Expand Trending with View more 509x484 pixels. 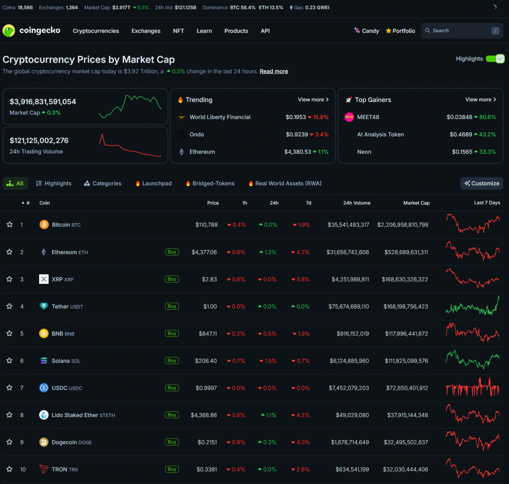(313, 100)
